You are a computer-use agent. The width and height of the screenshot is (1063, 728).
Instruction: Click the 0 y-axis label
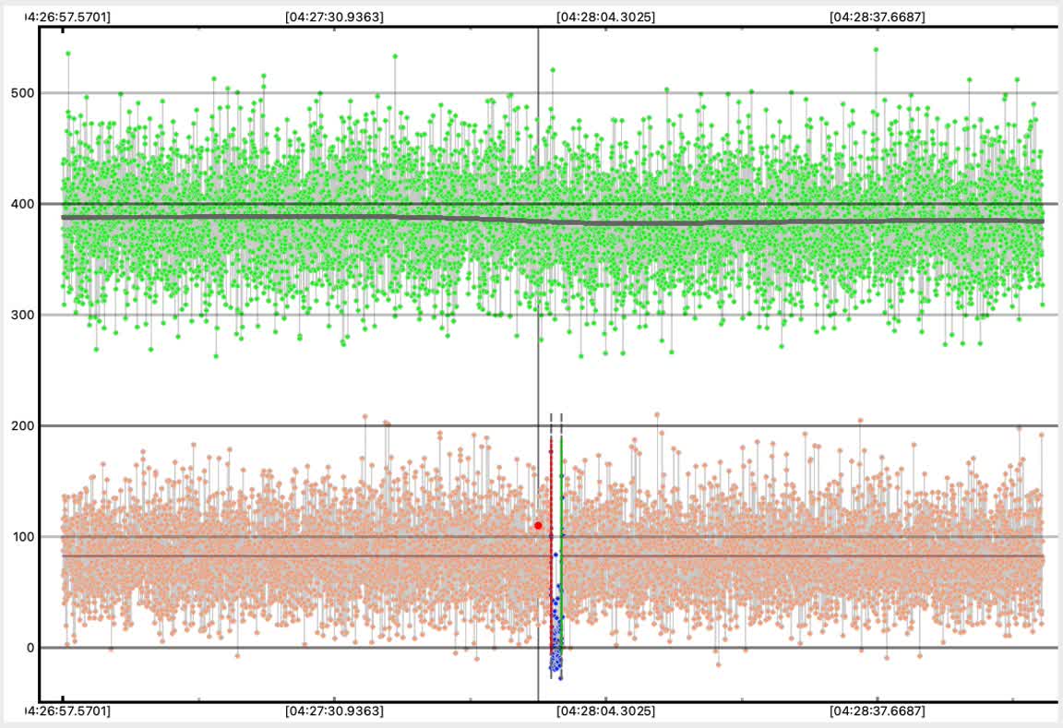point(29,648)
